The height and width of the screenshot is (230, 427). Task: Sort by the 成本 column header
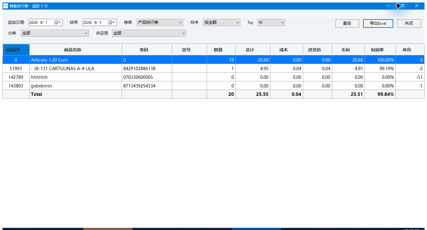point(286,50)
